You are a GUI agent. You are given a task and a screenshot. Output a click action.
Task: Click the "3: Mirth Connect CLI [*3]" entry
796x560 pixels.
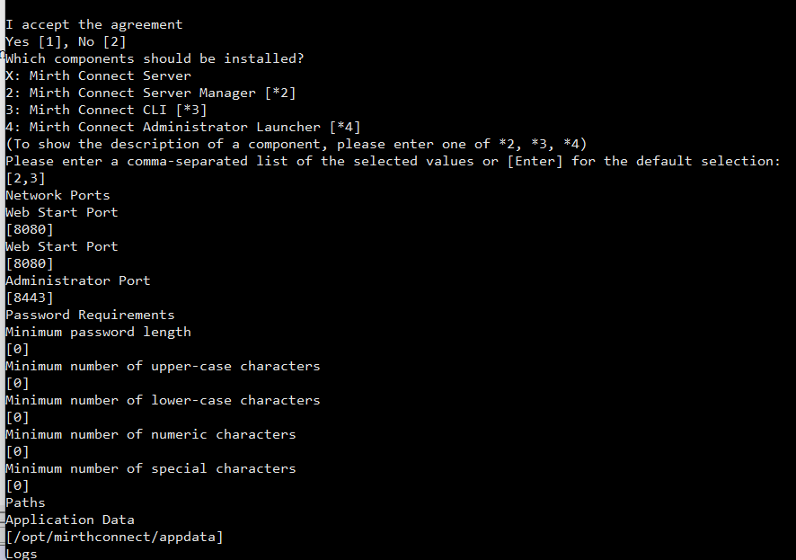pyautogui.click(x=106, y=110)
